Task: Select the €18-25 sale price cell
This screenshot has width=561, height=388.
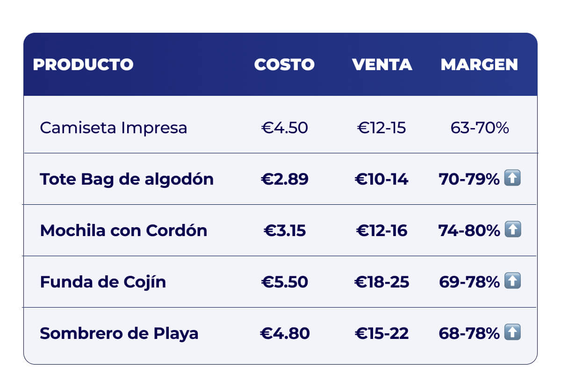Action: tap(381, 282)
